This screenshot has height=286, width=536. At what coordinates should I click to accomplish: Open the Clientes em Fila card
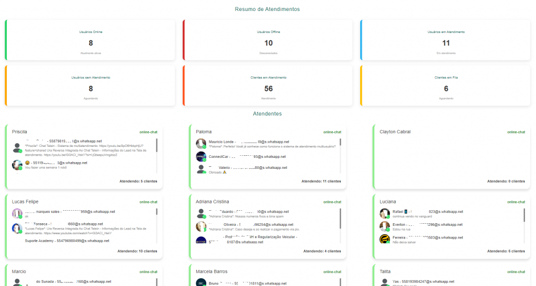[445, 86]
